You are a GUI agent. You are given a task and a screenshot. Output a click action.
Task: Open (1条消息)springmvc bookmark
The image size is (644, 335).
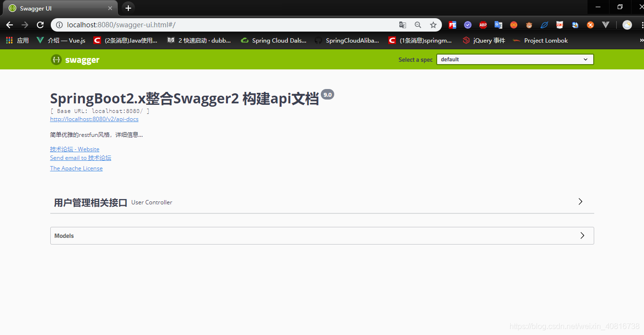point(420,41)
